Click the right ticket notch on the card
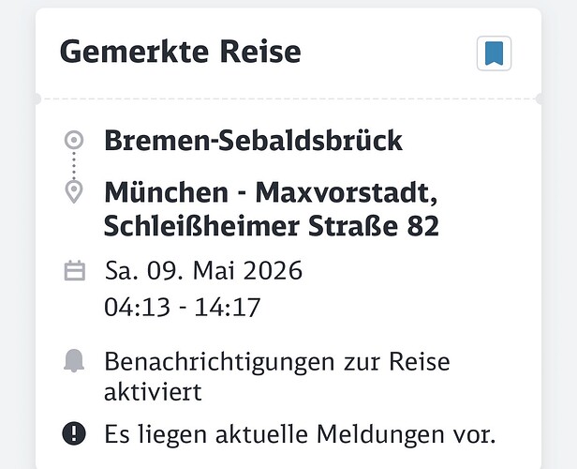577x469 pixels. tap(540, 98)
